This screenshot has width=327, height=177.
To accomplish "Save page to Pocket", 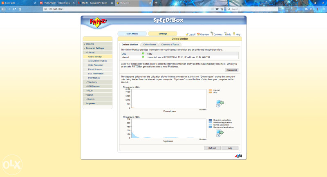I will point(217,9).
